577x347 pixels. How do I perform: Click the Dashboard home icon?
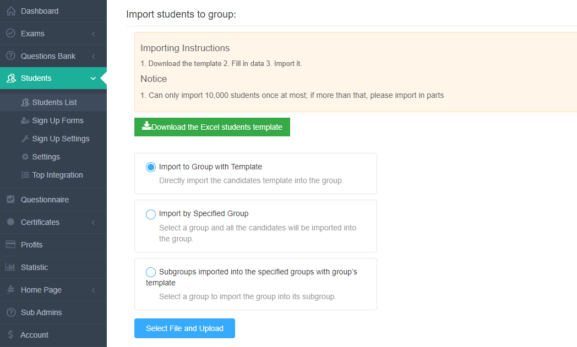11,11
